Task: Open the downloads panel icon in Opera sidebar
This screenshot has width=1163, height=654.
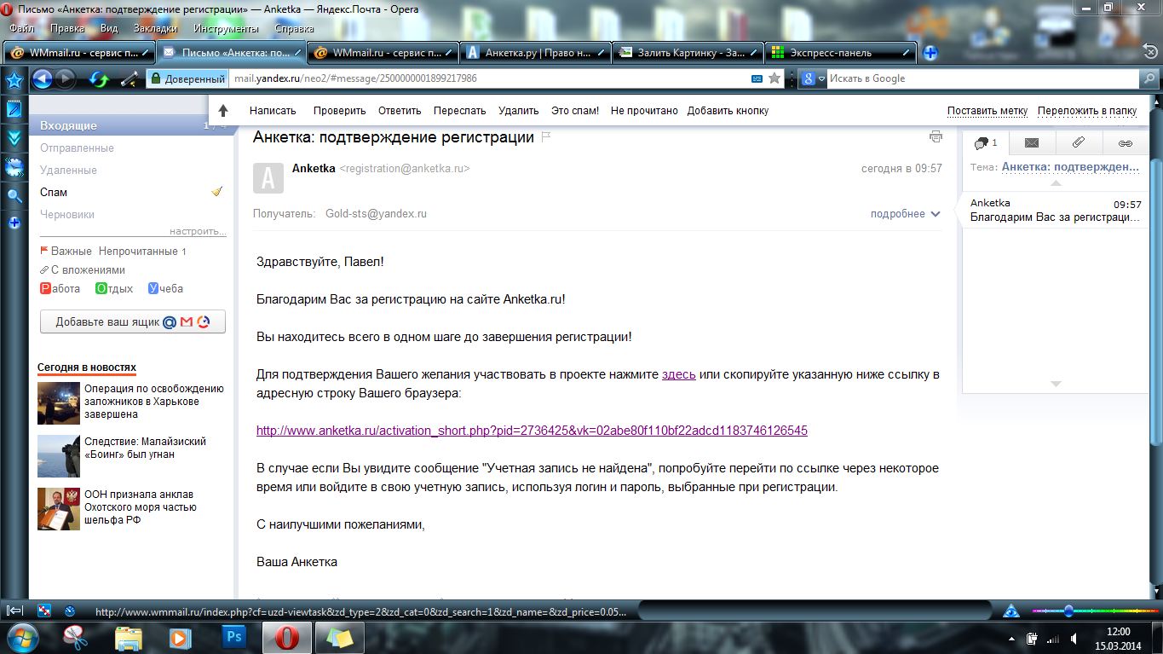Action: [14, 137]
